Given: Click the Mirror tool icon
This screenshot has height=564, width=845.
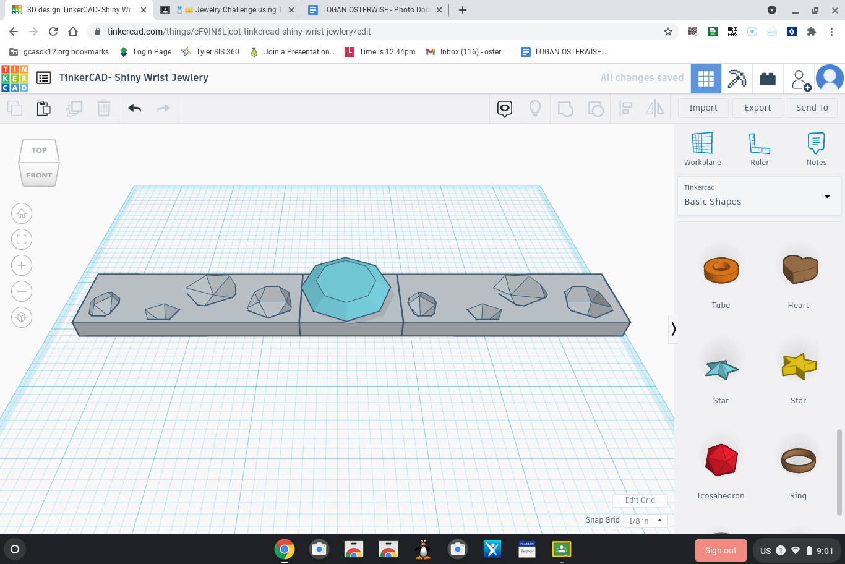Looking at the screenshot, I should 655,109.
